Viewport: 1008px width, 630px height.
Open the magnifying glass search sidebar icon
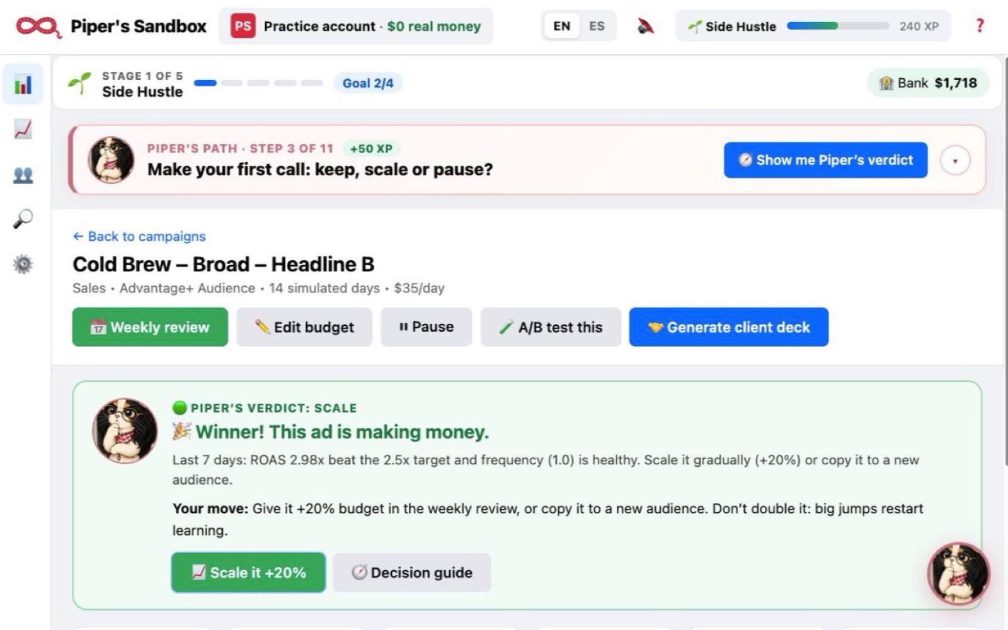click(23, 219)
